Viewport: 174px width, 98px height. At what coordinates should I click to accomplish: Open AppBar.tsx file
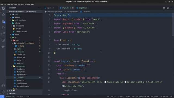click(21, 69)
